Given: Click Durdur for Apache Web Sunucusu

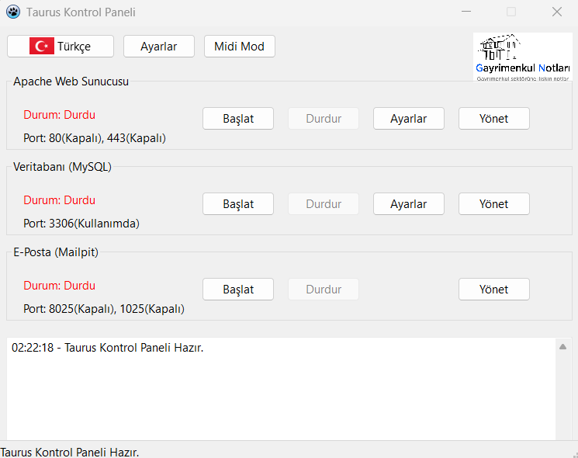Looking at the screenshot, I should click(324, 119).
